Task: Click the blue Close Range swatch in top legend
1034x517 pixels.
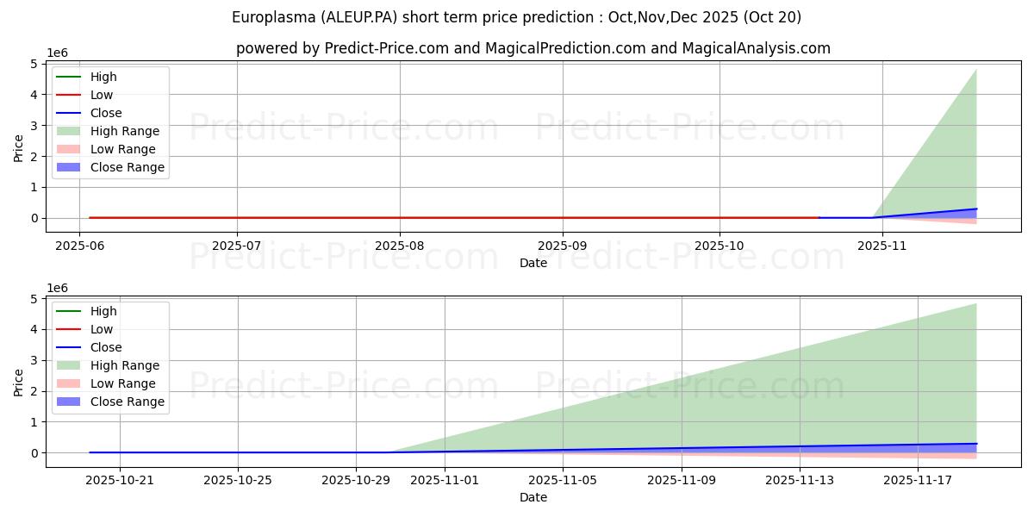Action: pyautogui.click(x=71, y=167)
